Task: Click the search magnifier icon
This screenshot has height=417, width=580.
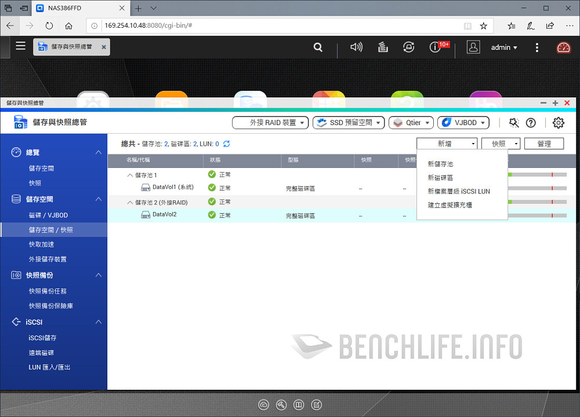Action: pos(318,47)
